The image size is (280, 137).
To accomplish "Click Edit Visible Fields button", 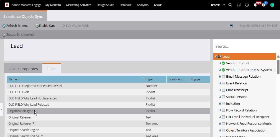I will point(76,26).
